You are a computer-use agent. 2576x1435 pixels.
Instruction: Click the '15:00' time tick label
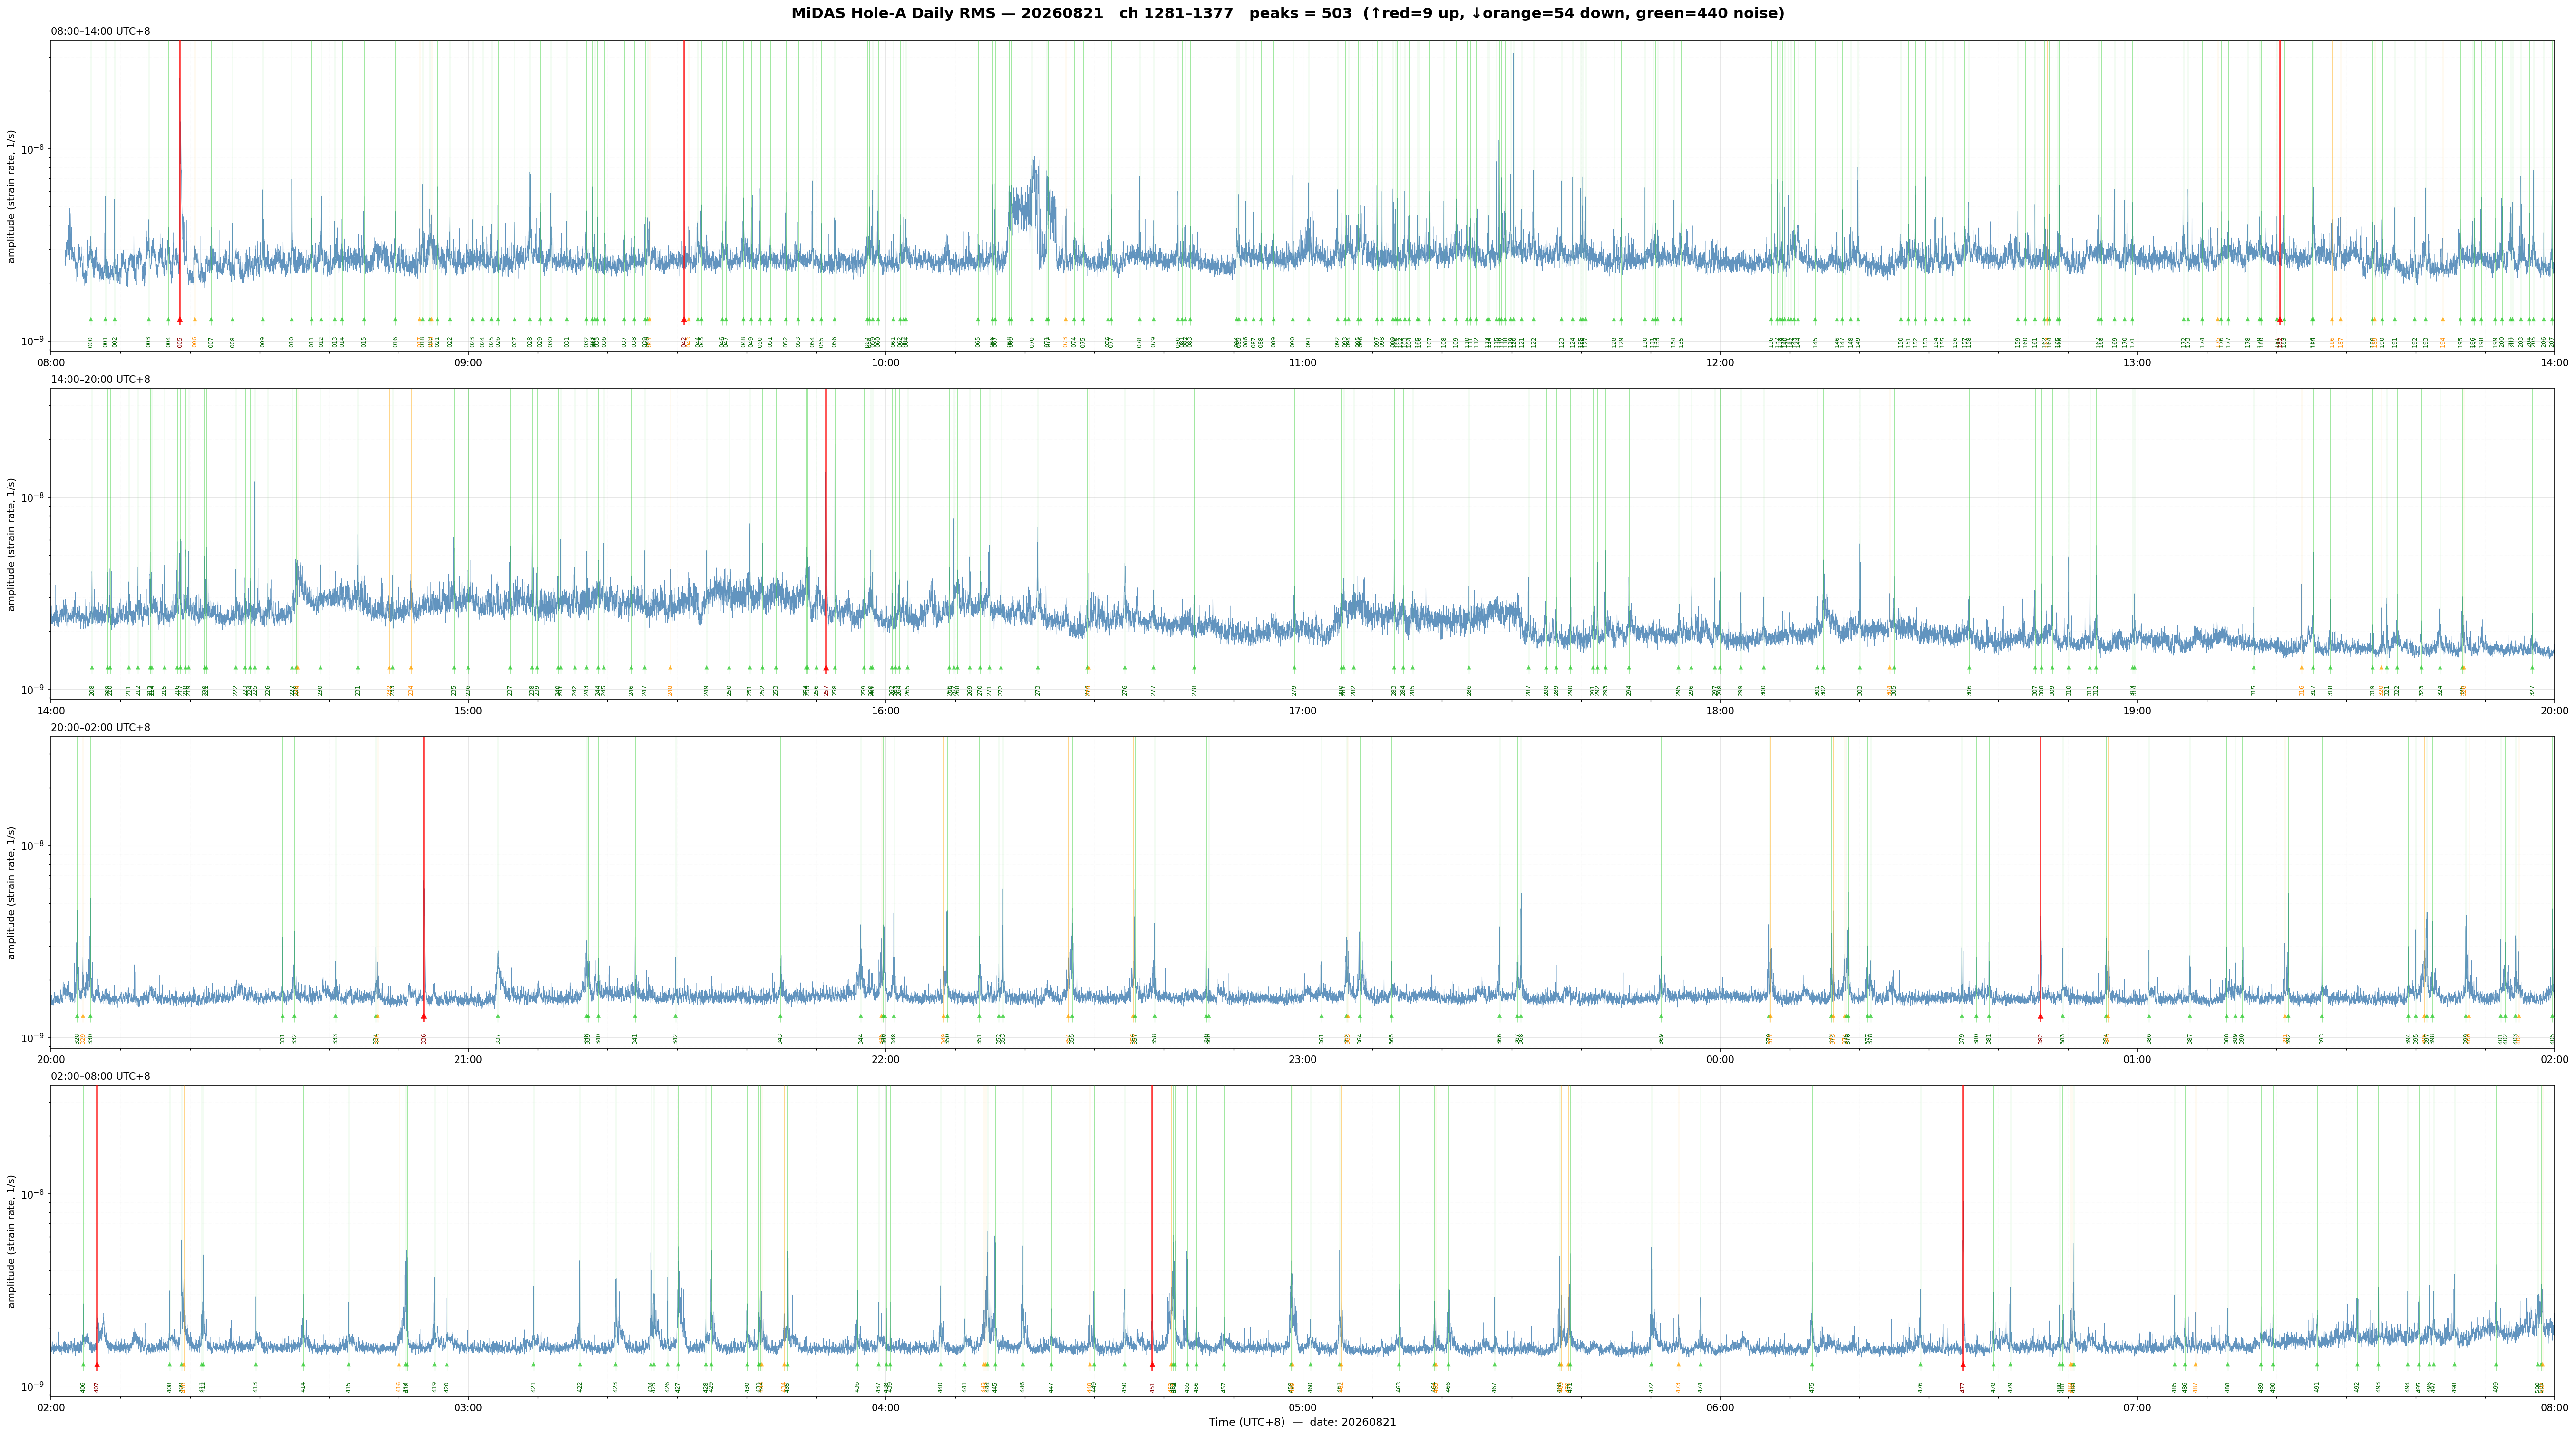(x=468, y=711)
